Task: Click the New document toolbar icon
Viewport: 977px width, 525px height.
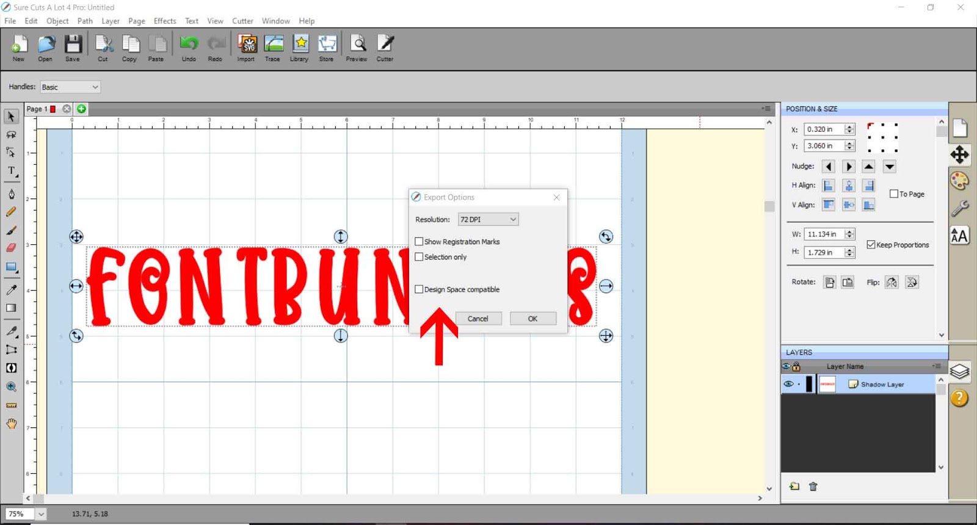Action: 19,48
